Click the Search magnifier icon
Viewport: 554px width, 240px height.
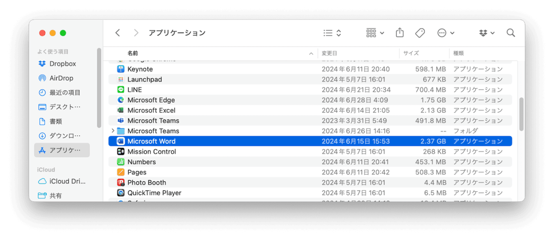pos(511,33)
